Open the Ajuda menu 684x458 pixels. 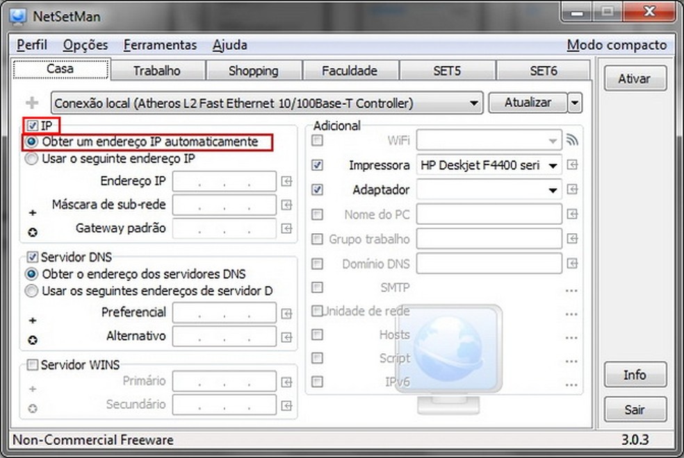[x=230, y=45]
